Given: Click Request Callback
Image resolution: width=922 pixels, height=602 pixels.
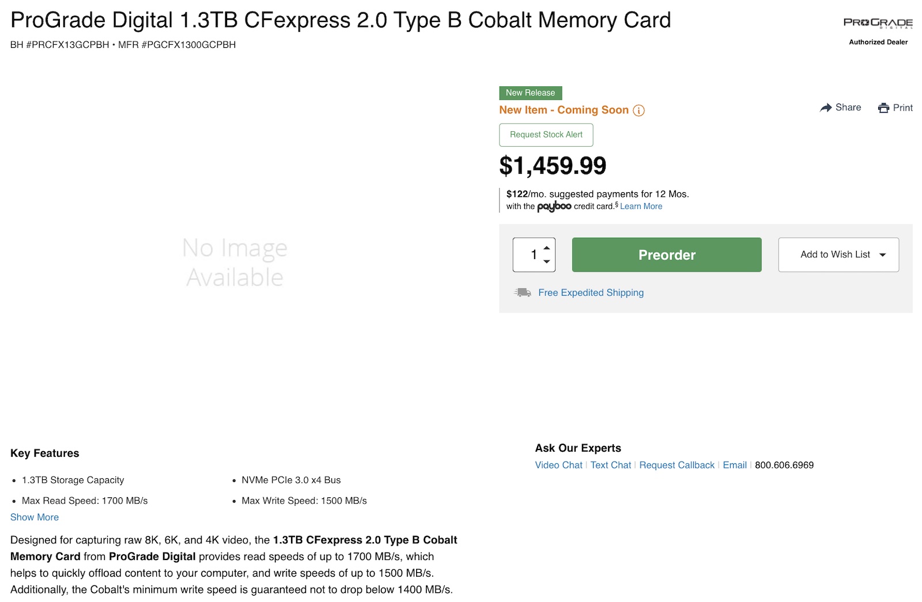Looking at the screenshot, I should tap(676, 465).
